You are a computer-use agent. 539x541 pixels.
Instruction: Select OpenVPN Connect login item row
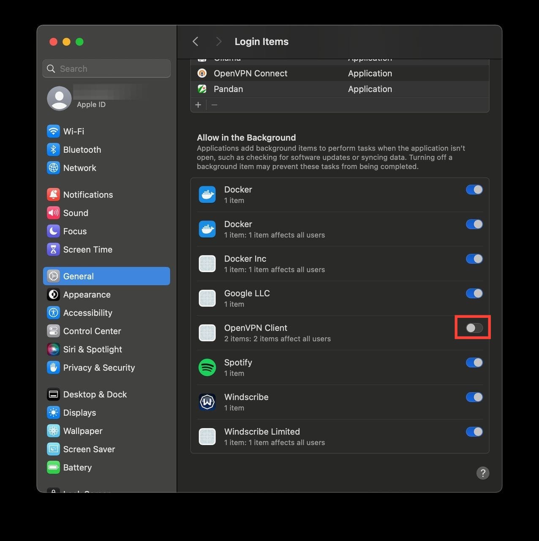(x=340, y=73)
